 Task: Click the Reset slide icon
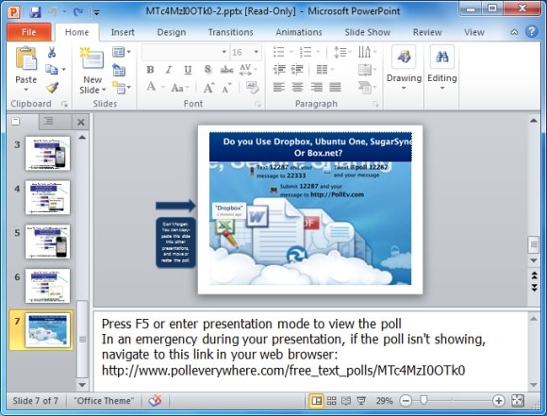point(119,70)
